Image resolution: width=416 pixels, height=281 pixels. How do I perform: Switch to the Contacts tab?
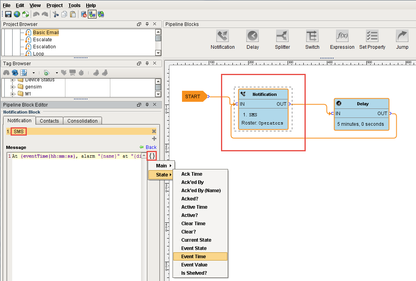[49, 121]
